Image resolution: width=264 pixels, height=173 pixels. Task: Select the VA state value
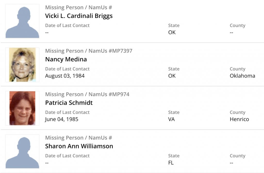coord(171,119)
